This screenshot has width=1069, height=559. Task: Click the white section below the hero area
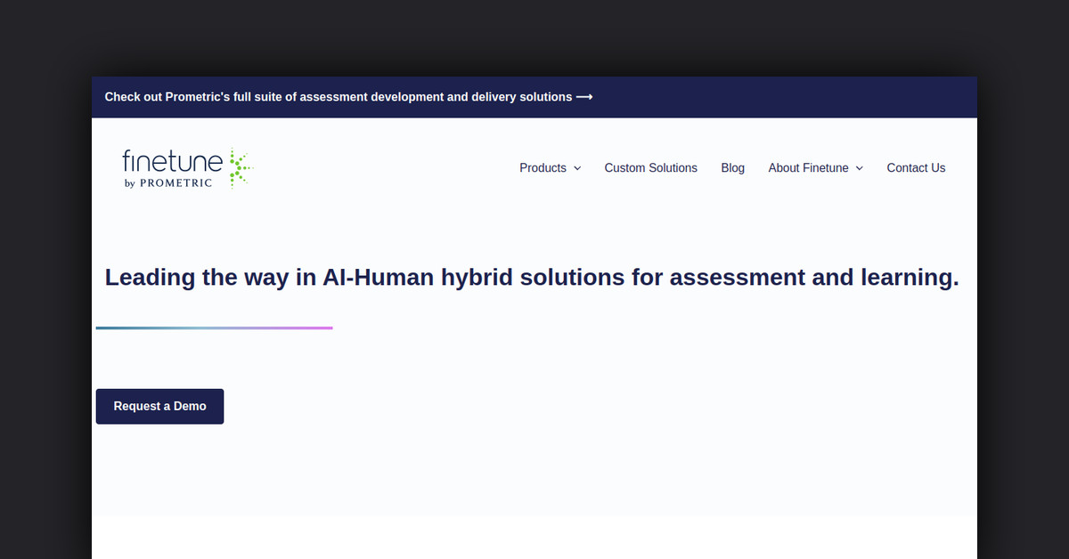pyautogui.click(x=534, y=539)
